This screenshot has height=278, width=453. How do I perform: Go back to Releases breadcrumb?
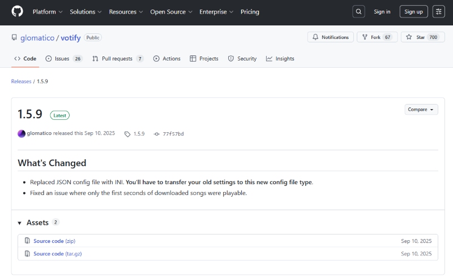point(21,81)
